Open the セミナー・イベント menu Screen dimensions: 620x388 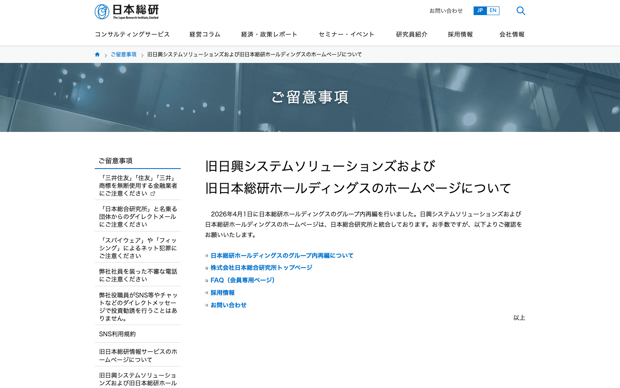click(346, 34)
